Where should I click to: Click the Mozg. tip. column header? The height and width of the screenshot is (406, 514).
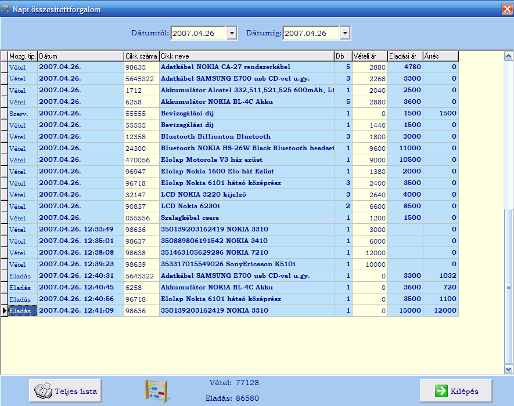point(23,56)
